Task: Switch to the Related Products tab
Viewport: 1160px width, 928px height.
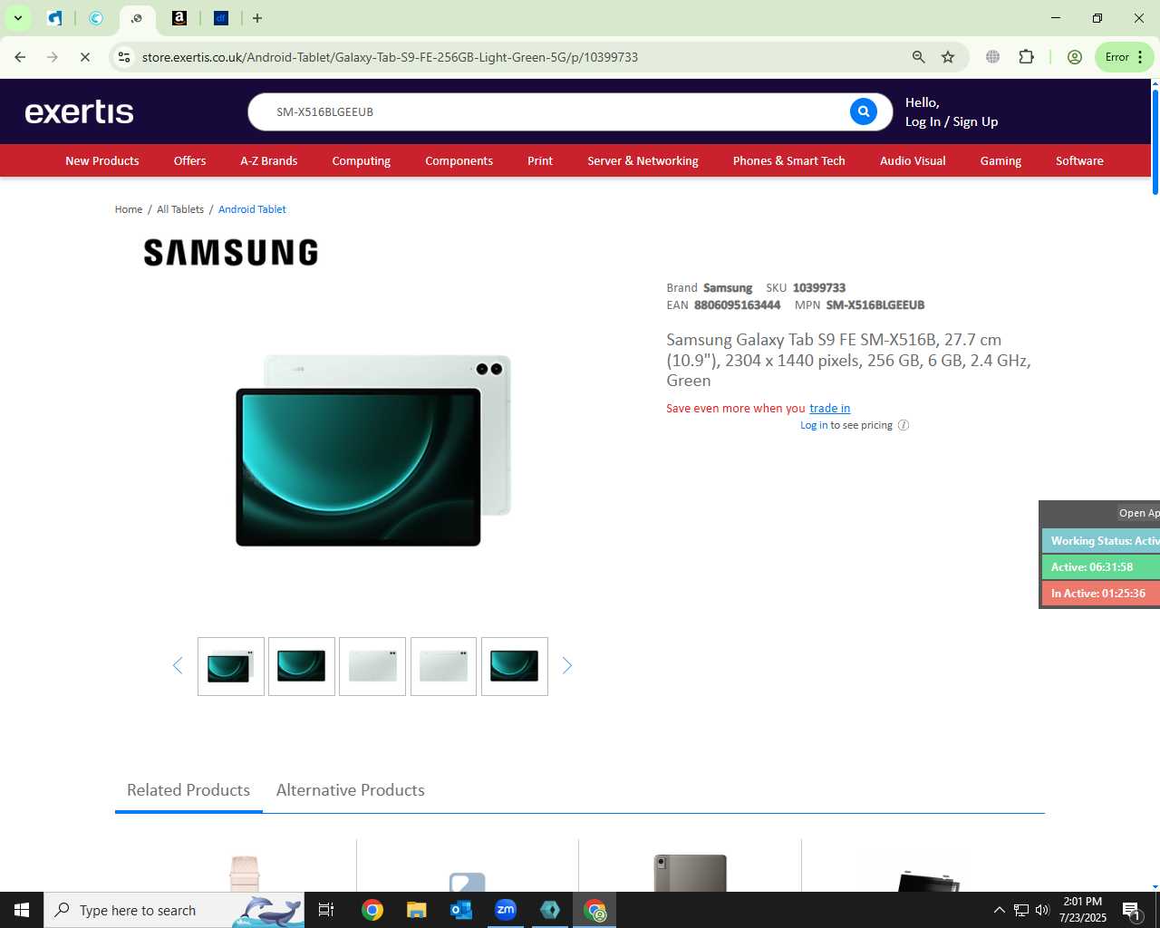Action: 188,790
